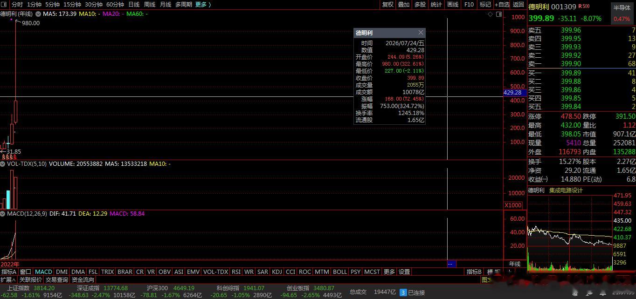This screenshot has width=636, height=299.
Task: Switch to 月线 monthly chart
Action: click(x=166, y=5)
